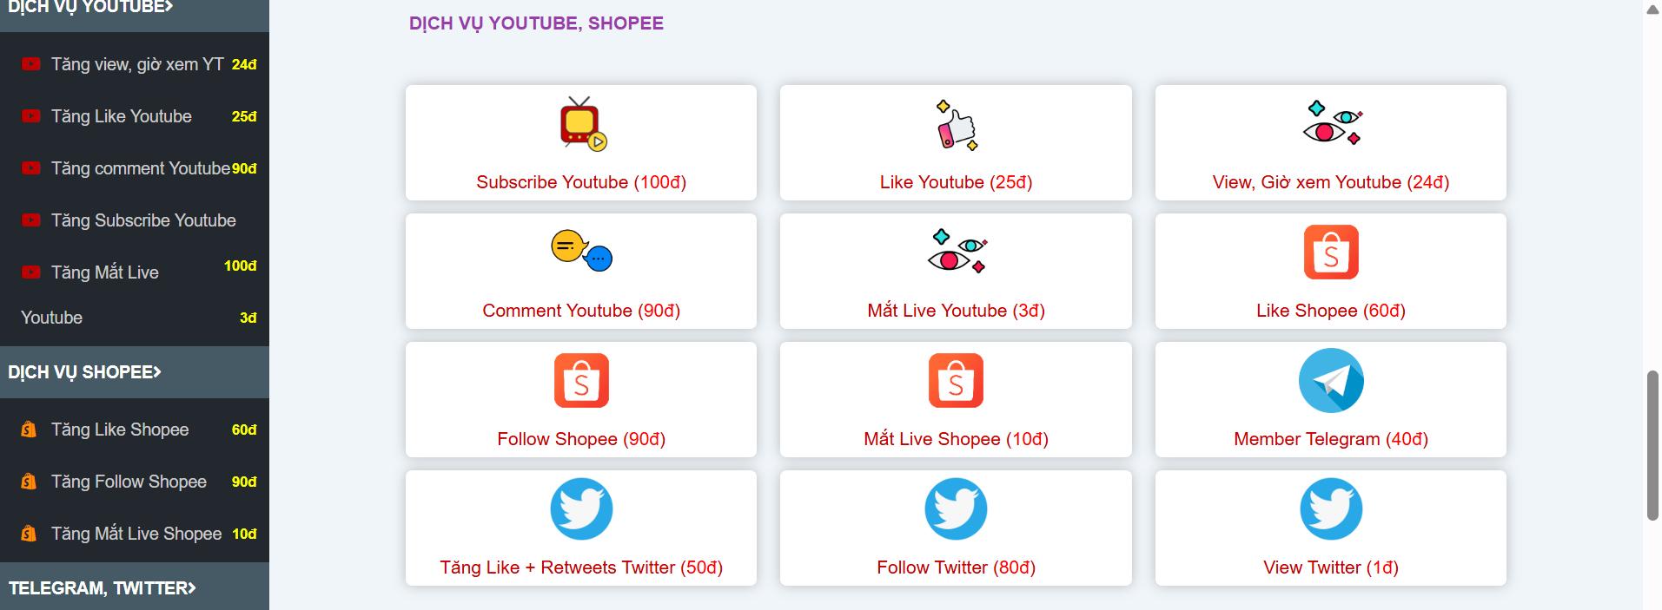
Task: Click the Shopee bag icon above Follow Shopee
Action: click(x=581, y=380)
